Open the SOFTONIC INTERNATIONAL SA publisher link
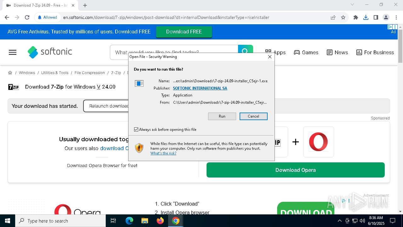The image size is (403, 227). (x=200, y=88)
